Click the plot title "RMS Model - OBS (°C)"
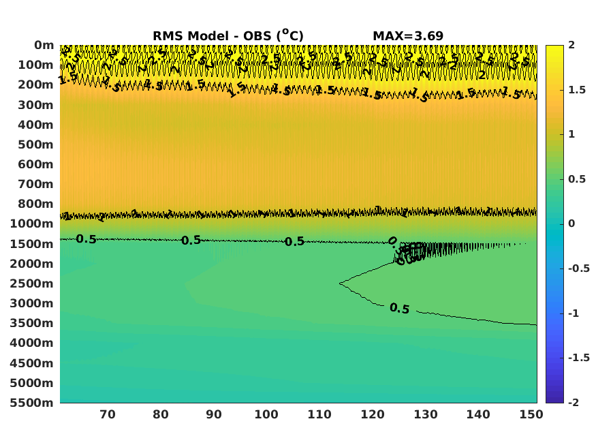The height and width of the screenshot is (447, 596). pyautogui.click(x=228, y=35)
